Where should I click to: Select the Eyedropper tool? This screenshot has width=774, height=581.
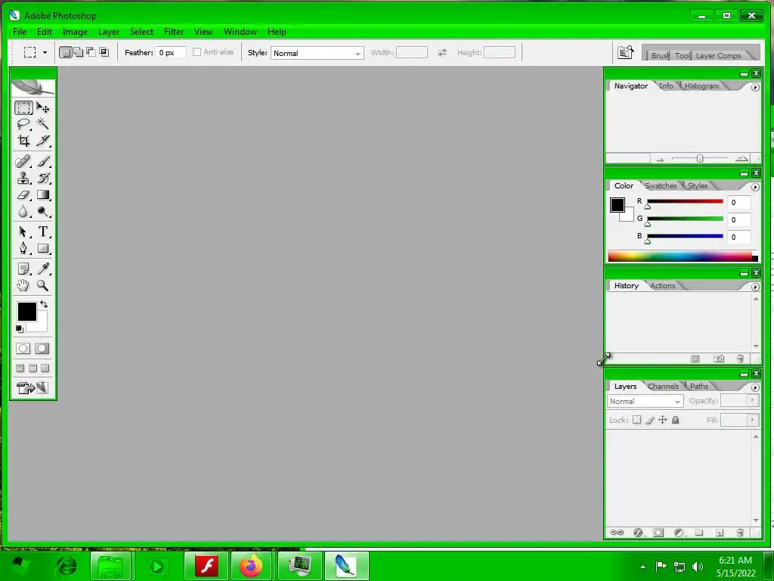(x=43, y=269)
